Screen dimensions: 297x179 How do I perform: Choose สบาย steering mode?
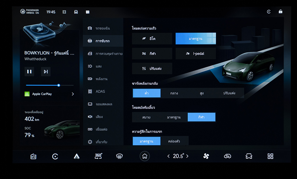tap(146, 117)
